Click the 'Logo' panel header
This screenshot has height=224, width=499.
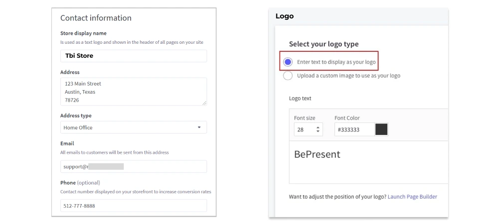pyautogui.click(x=284, y=16)
